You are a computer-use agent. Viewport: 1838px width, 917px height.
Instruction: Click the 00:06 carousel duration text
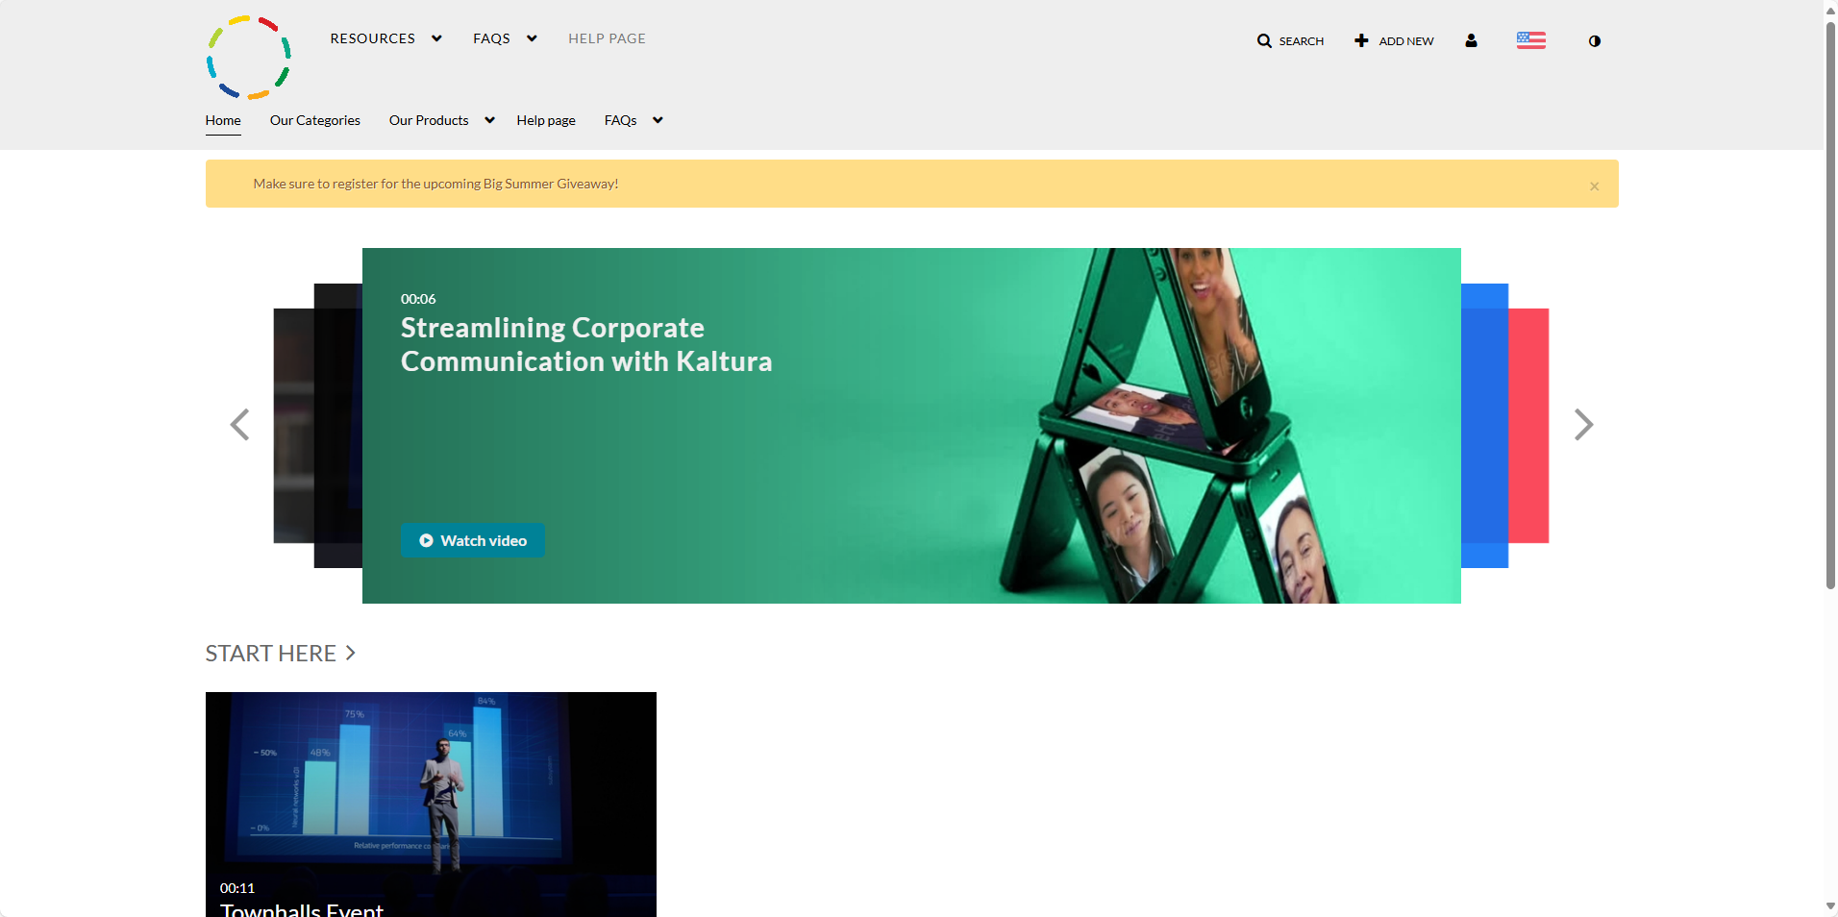point(418,299)
